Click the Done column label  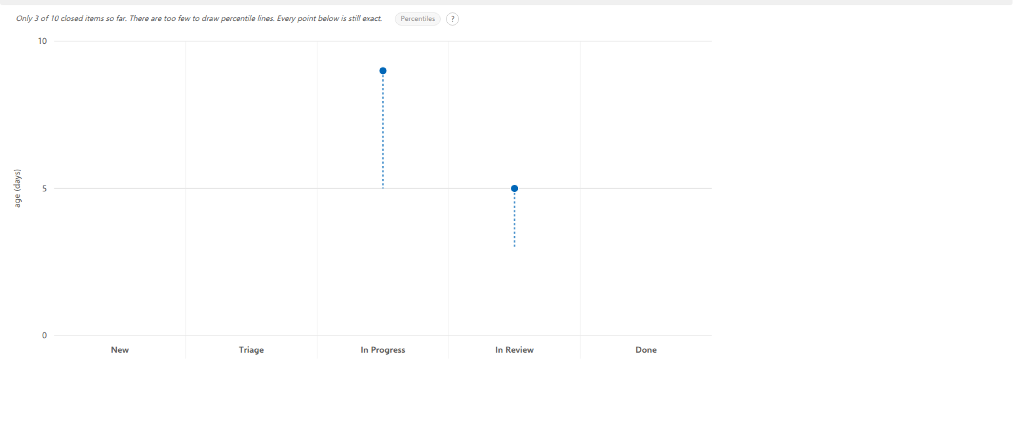click(x=646, y=350)
